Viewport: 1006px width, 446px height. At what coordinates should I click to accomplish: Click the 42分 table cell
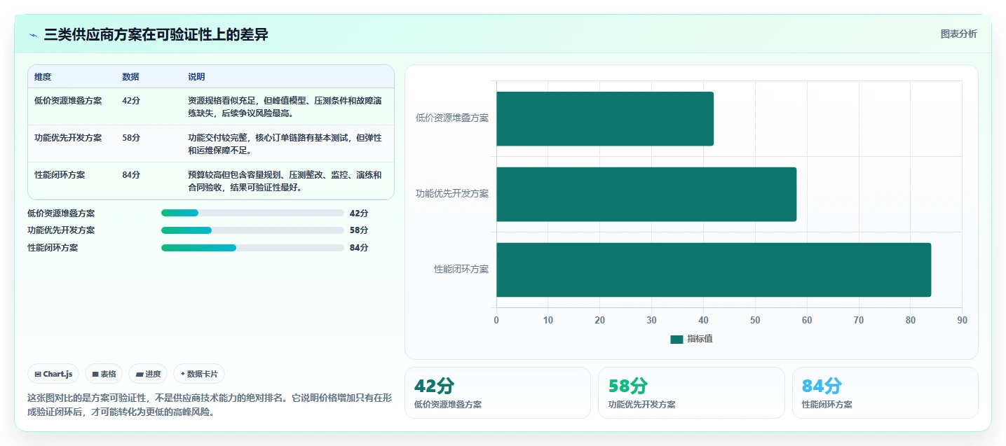[x=131, y=101]
